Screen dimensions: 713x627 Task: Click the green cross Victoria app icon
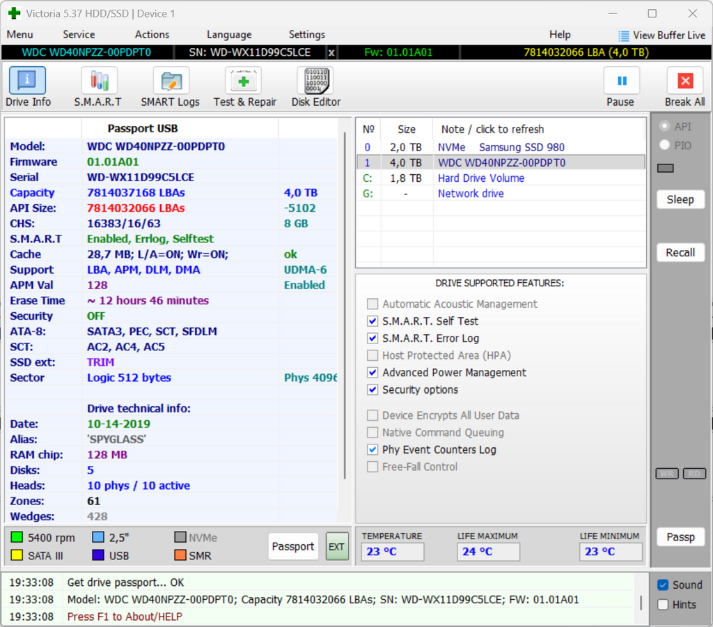click(14, 13)
